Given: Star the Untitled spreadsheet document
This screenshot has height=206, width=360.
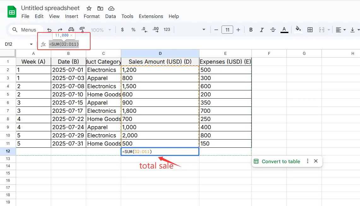Looking at the screenshot, I should point(89,8).
